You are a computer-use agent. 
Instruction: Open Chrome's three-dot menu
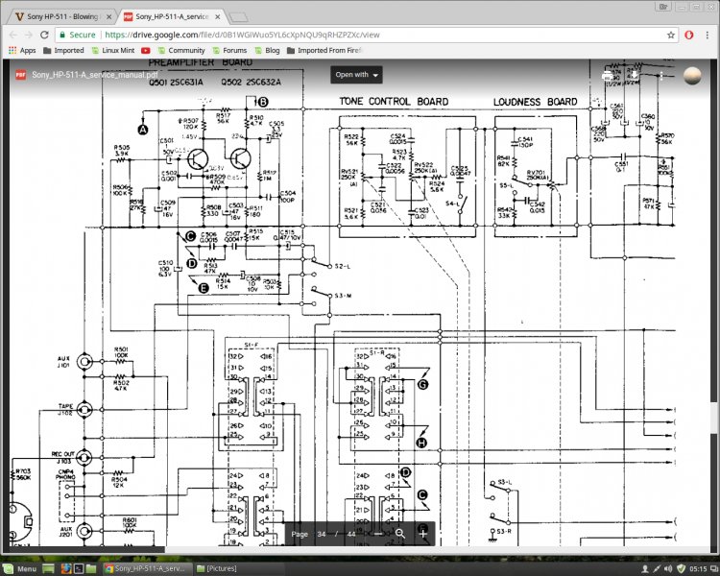click(708, 34)
